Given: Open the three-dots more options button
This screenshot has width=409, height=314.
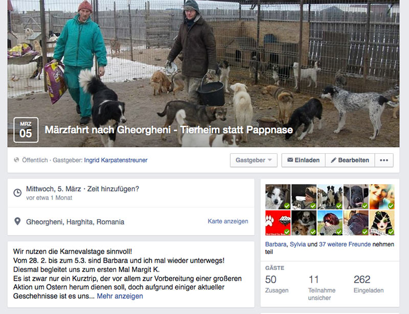Looking at the screenshot, I should tap(384, 160).
